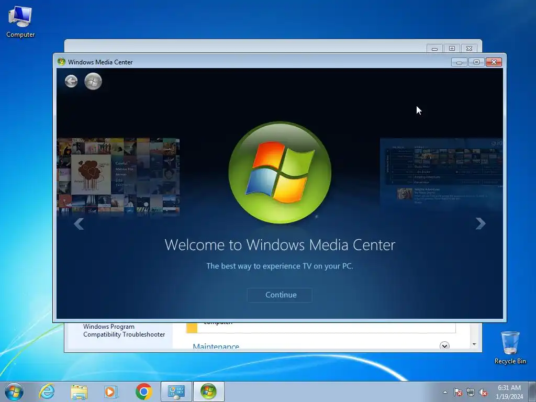Viewport: 536px width, 402px height.
Task: Minimize the background window behind Media Center
Action: [434, 49]
